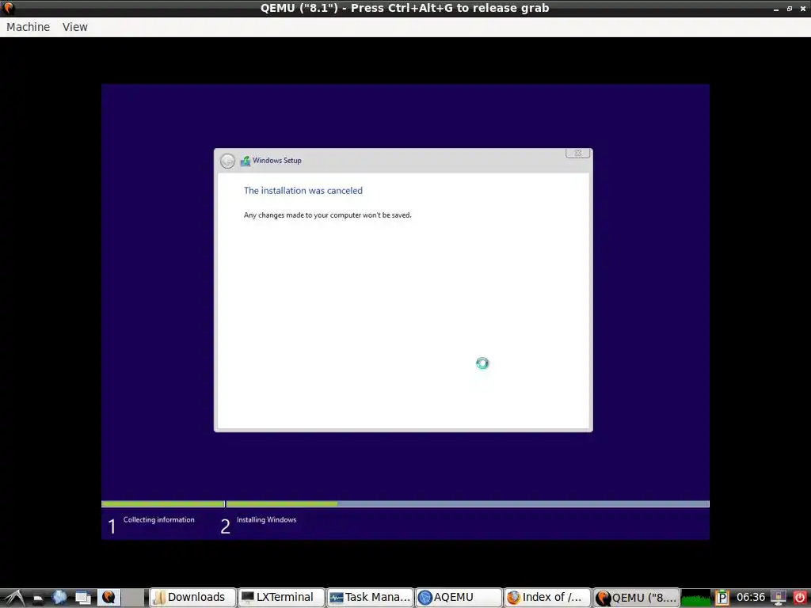The image size is (811, 608).
Task: Open the LXDE start menu icon
Action: [x=13, y=597]
